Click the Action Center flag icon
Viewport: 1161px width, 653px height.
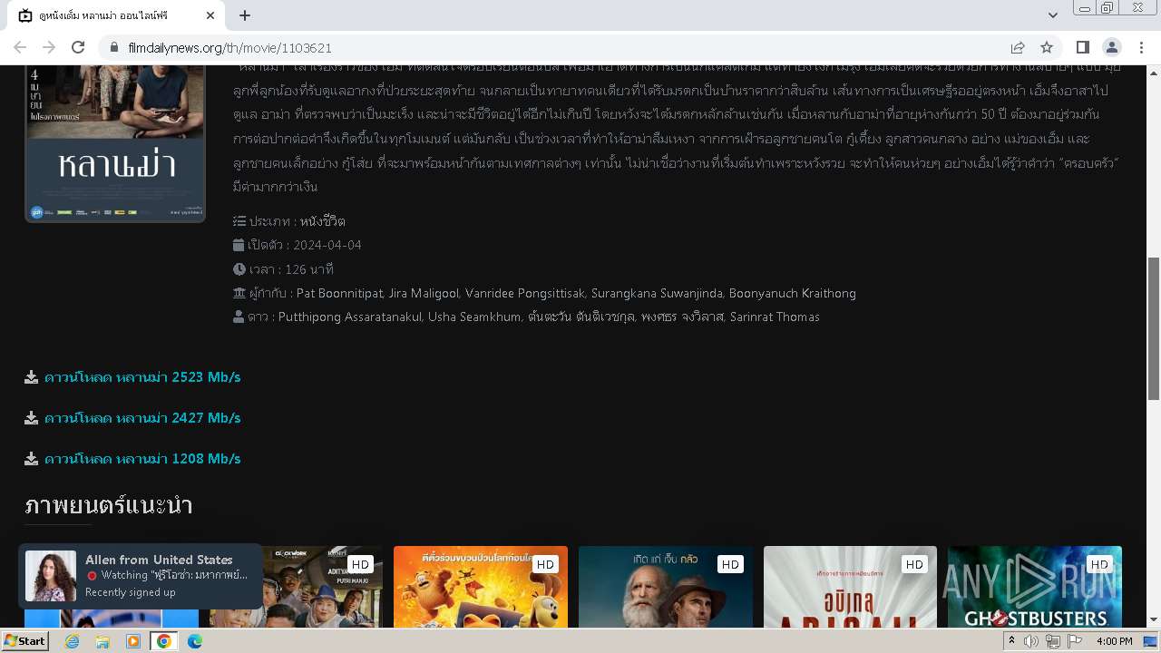tap(1075, 641)
